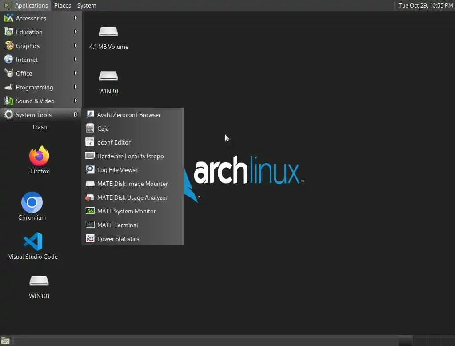This screenshot has height=346, width=455.
Task: Expand the Internet submenu arrow
Action: click(76, 59)
